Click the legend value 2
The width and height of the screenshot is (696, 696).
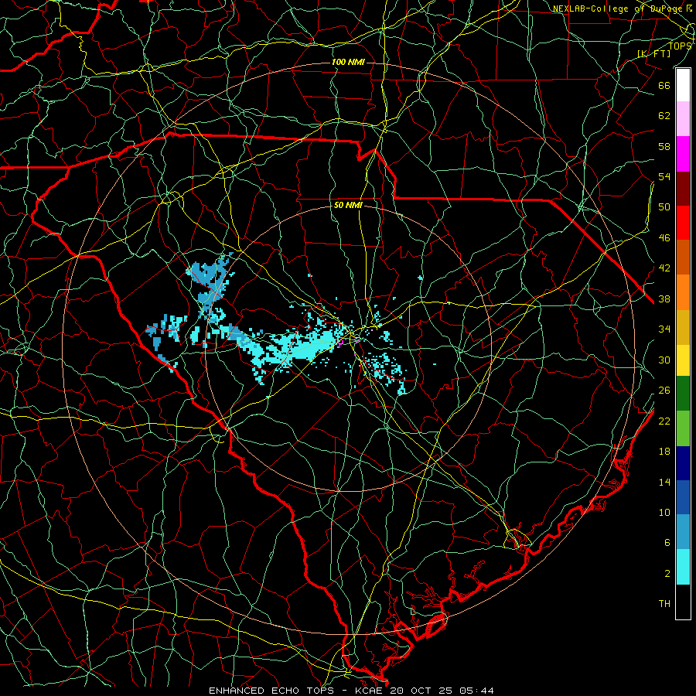667,574
